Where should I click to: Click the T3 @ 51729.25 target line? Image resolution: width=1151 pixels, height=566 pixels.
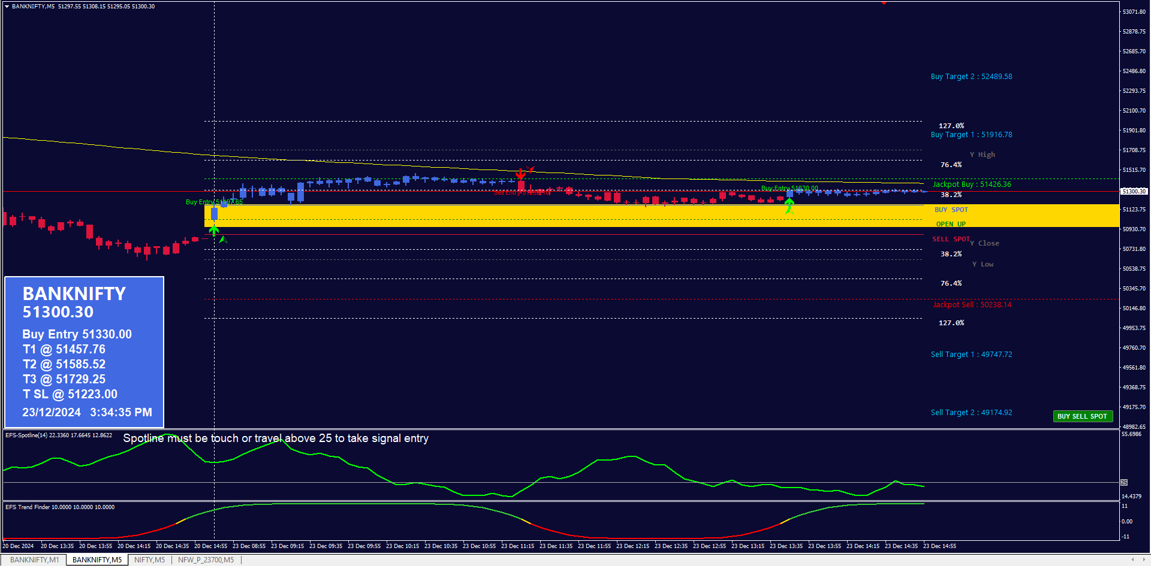64,379
